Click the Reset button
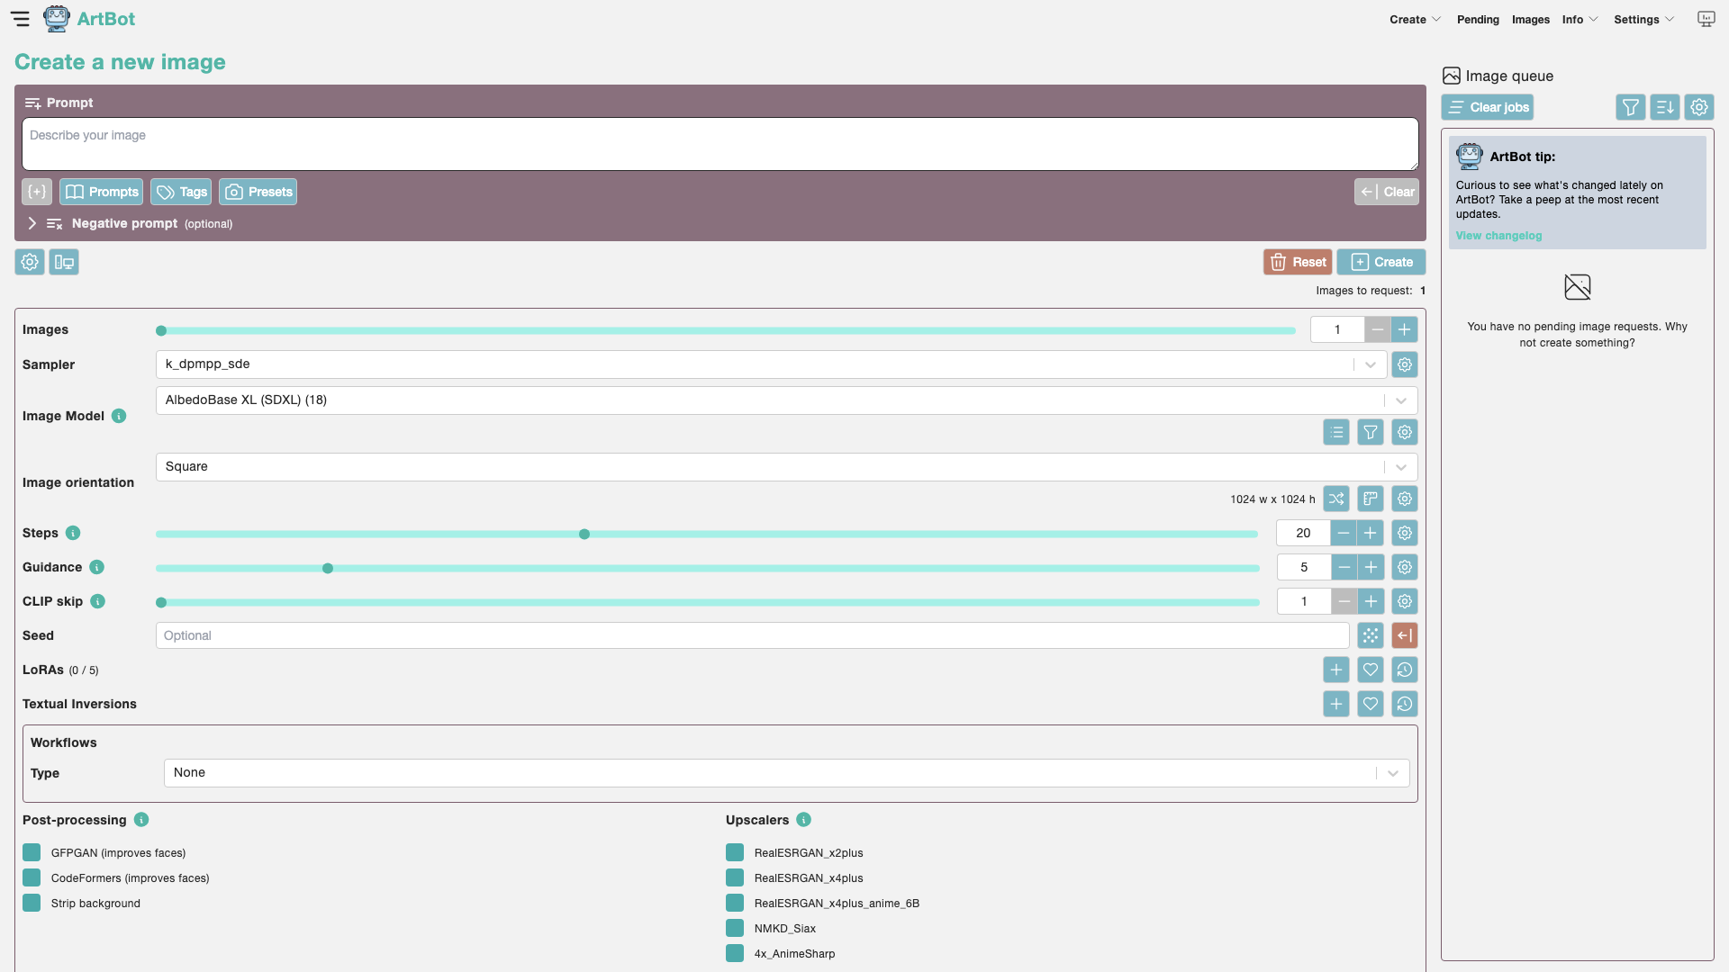Viewport: 1729px width, 972px height. [x=1297, y=262]
